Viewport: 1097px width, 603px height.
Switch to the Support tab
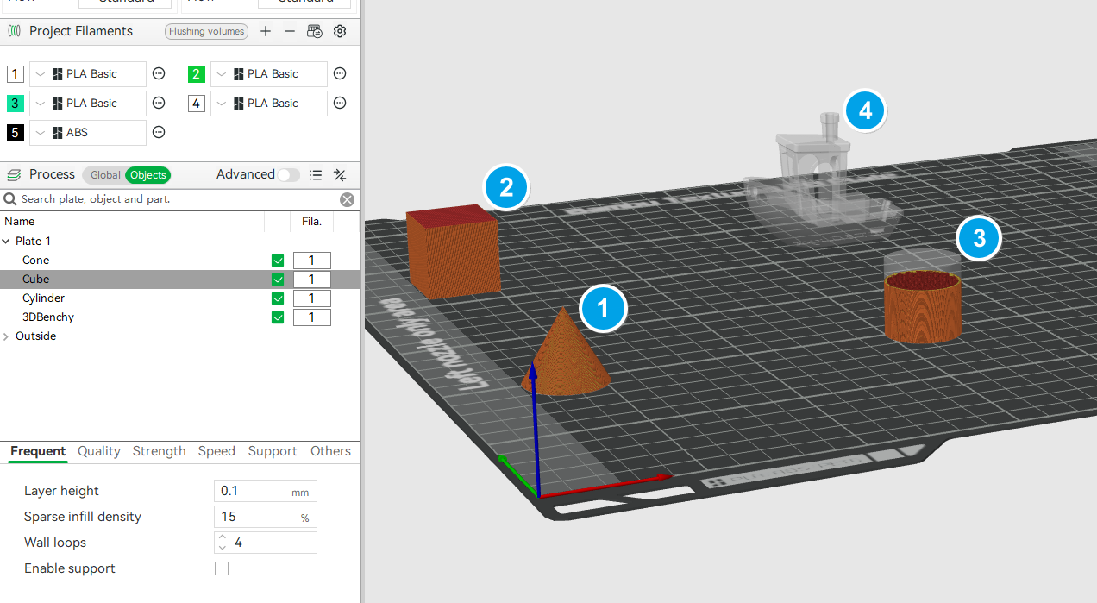point(273,451)
